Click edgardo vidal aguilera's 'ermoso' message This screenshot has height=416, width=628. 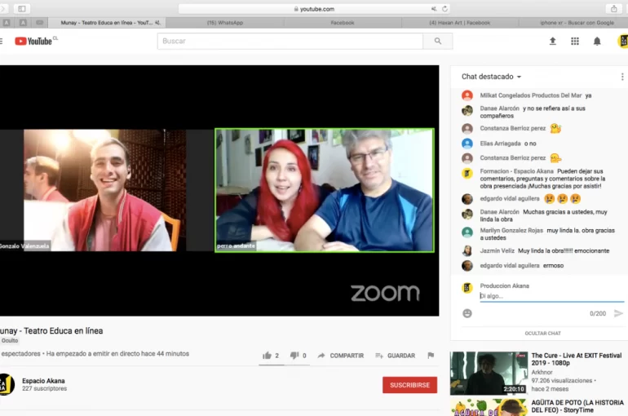point(553,265)
